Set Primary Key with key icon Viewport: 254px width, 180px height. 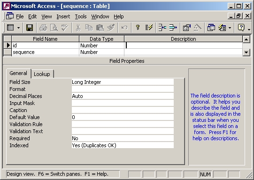coord(138,28)
